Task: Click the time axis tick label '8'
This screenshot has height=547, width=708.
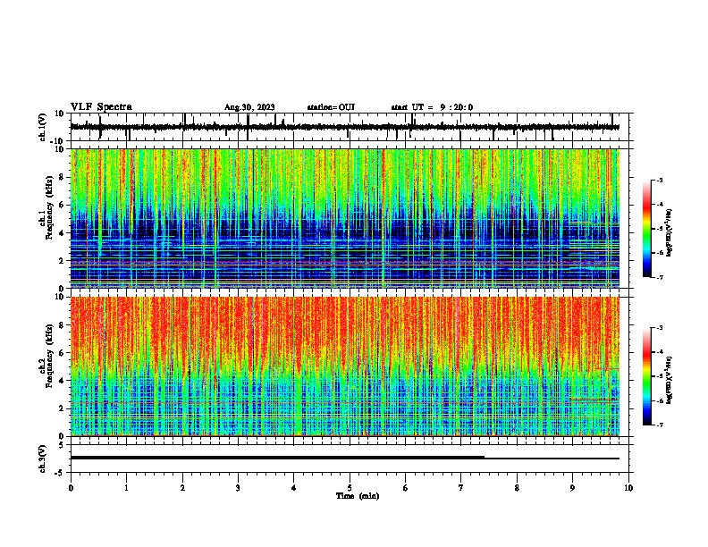Action: pyautogui.click(x=517, y=488)
